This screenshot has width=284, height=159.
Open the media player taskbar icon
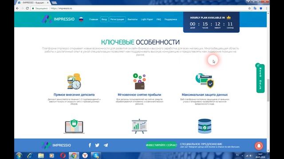click(x=52, y=155)
